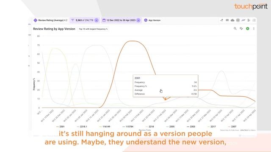Click the edit notes pencil icon
The image size is (271, 152).
click(x=241, y=28)
